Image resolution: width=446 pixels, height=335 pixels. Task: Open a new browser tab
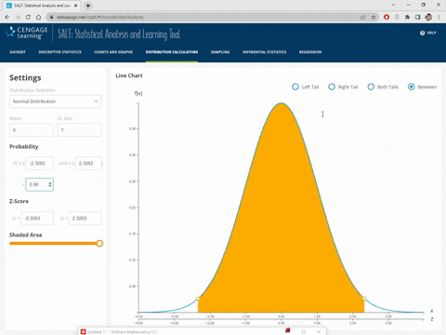88,6
